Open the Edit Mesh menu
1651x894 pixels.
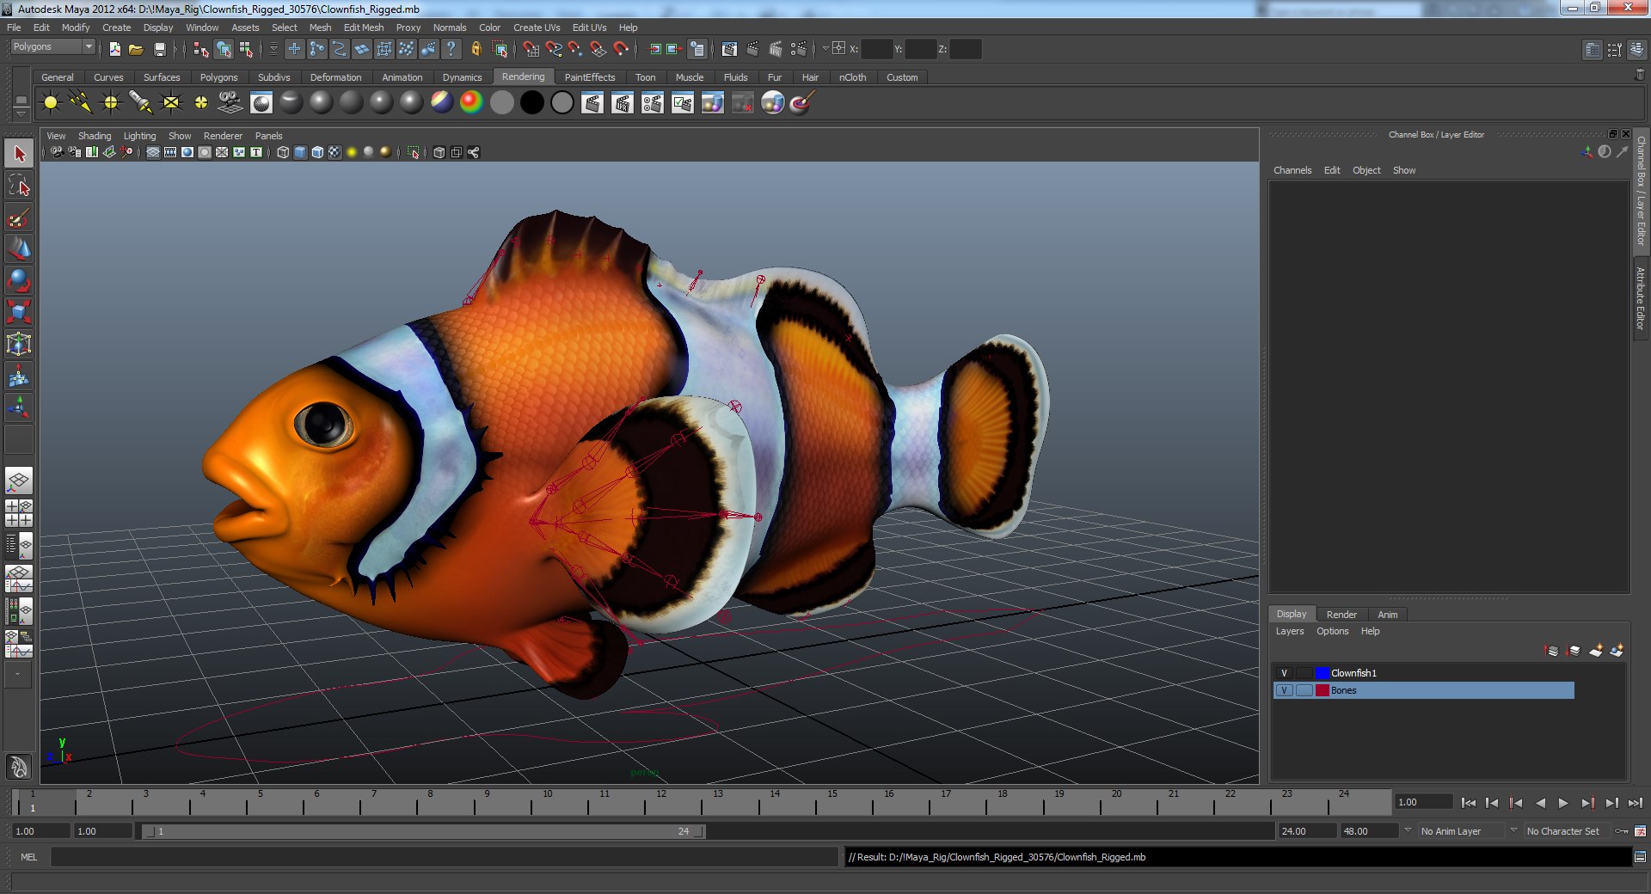(x=364, y=28)
